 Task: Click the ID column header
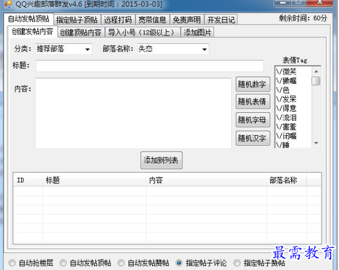(x=28, y=180)
